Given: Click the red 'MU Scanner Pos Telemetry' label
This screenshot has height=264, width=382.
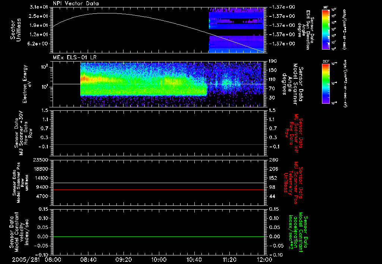Looking at the screenshot, I should 293,183.
